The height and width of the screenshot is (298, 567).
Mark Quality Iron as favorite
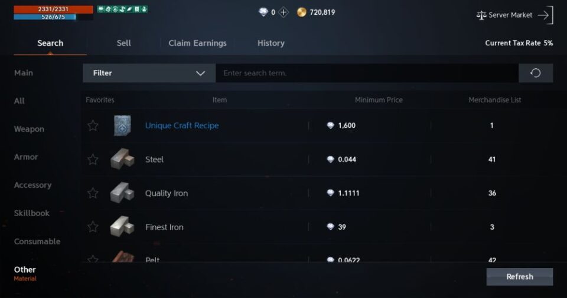[93, 193]
